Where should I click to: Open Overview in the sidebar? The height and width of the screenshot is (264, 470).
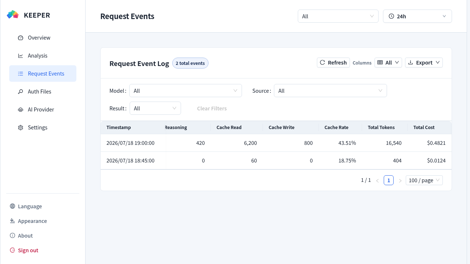43,38
